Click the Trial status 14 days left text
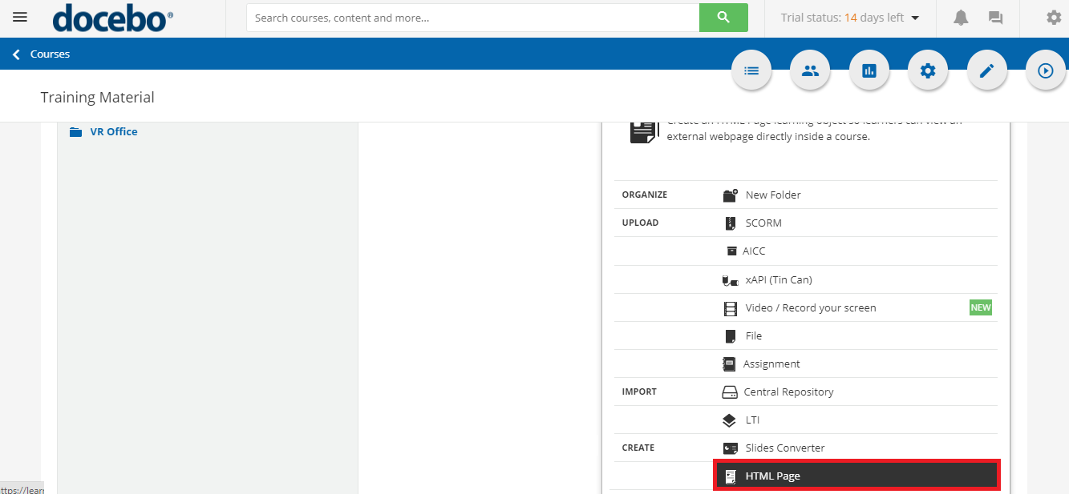The width and height of the screenshot is (1069, 494). click(x=842, y=18)
